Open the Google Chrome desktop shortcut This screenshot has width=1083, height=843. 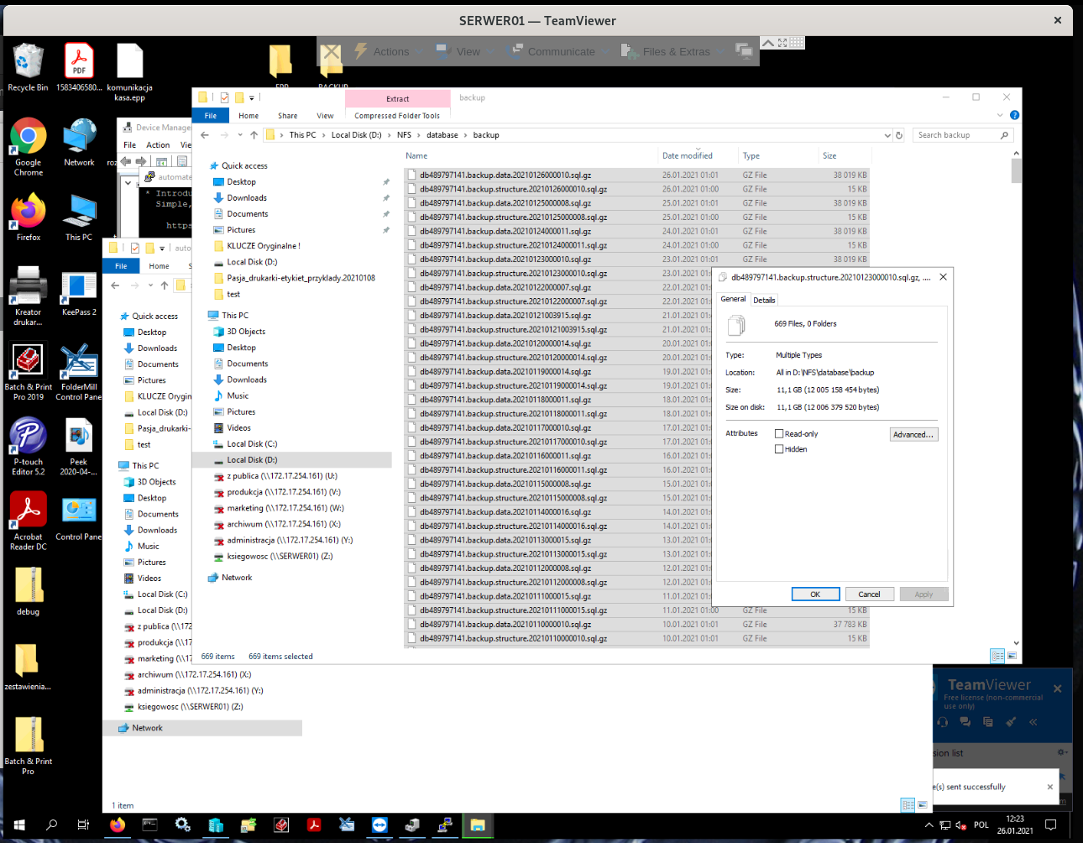(28, 147)
